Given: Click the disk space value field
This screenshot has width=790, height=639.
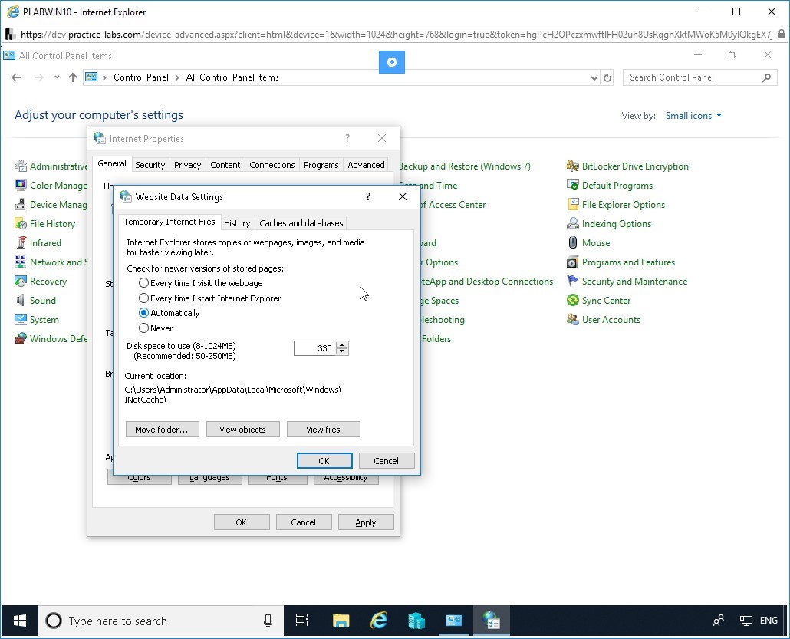Looking at the screenshot, I should point(315,348).
